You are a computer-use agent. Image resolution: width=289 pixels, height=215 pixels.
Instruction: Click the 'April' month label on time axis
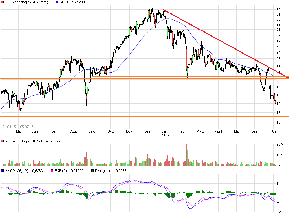pyautogui.click(x=218, y=131)
